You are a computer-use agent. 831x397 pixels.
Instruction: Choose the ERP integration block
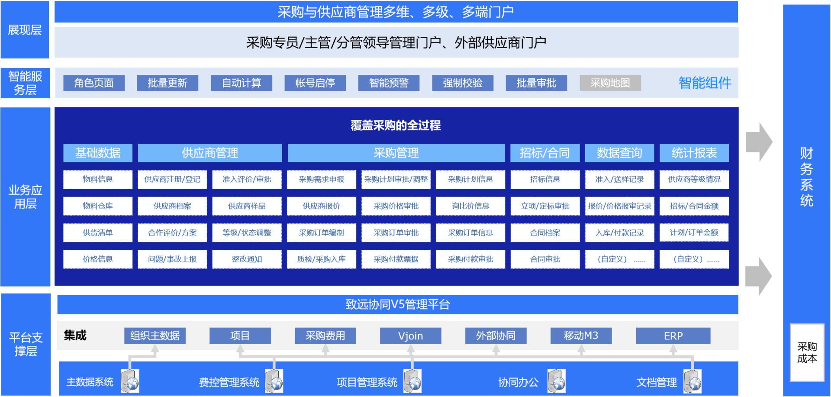pyautogui.click(x=673, y=336)
